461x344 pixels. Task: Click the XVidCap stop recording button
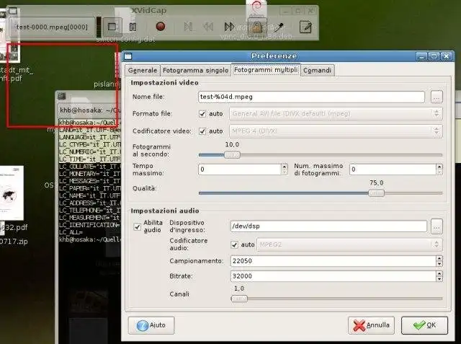point(112,27)
